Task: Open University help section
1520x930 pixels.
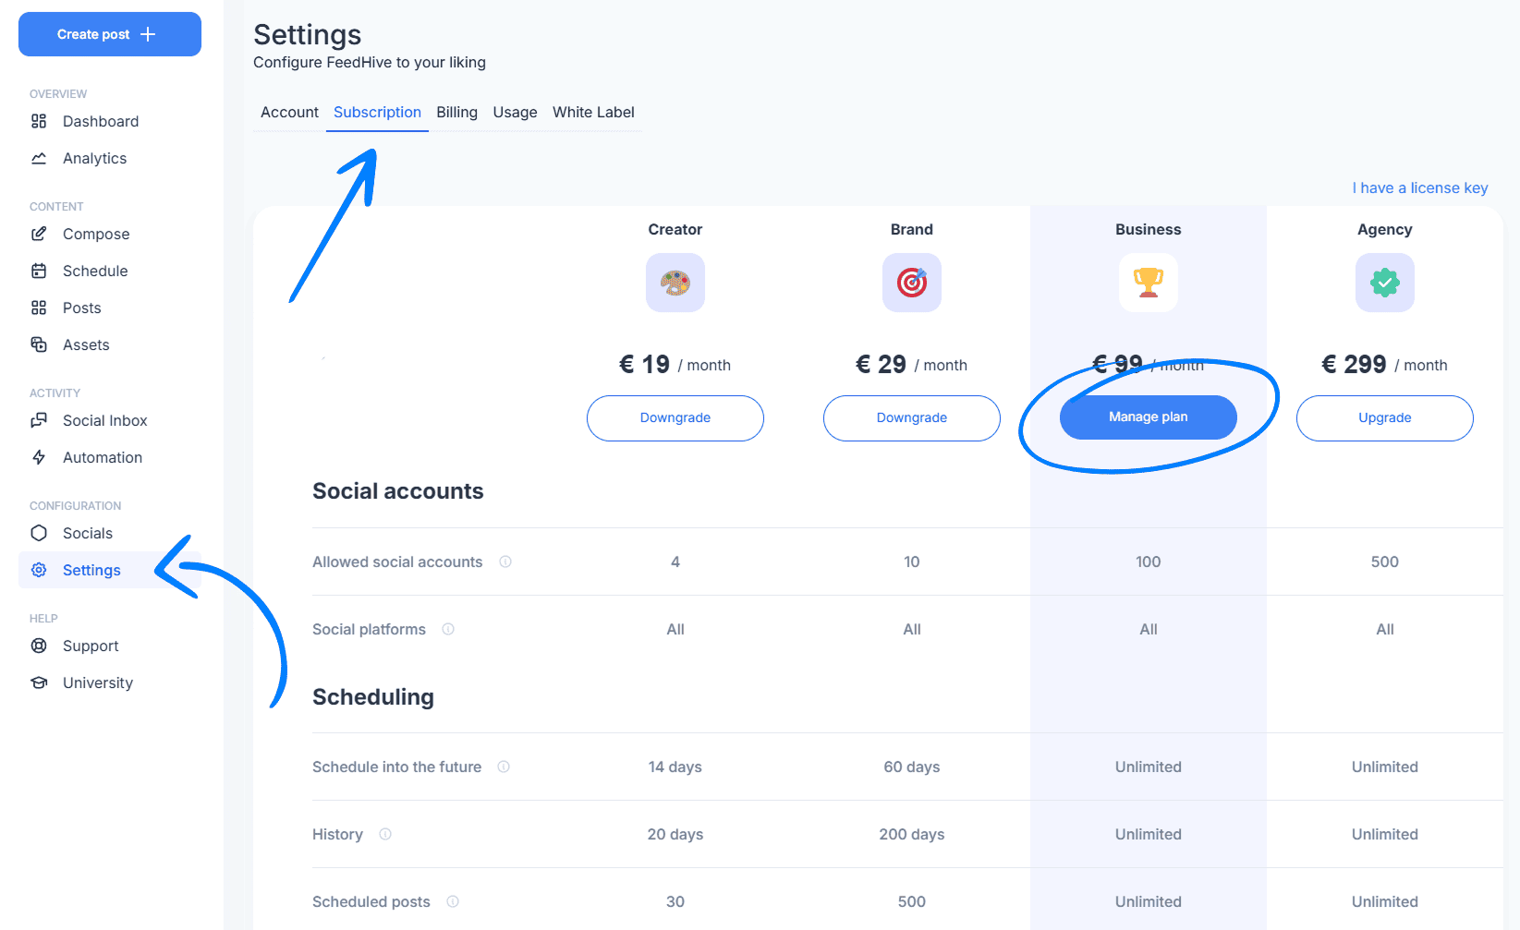Action: click(110, 682)
